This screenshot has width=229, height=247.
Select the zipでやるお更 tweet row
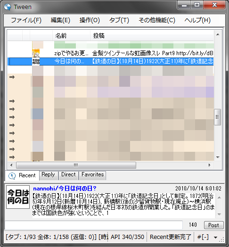[x=111, y=53]
